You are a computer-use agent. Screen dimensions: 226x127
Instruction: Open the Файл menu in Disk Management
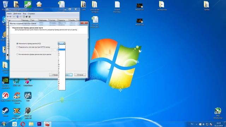point(10,13)
